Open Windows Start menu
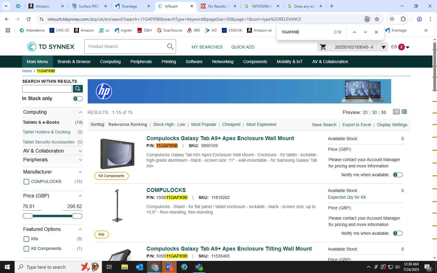Screen dimensions: 437x273 [x=7, y=267]
